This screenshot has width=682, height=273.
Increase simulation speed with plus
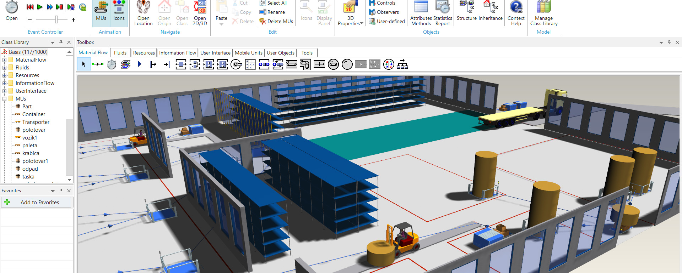(x=74, y=20)
